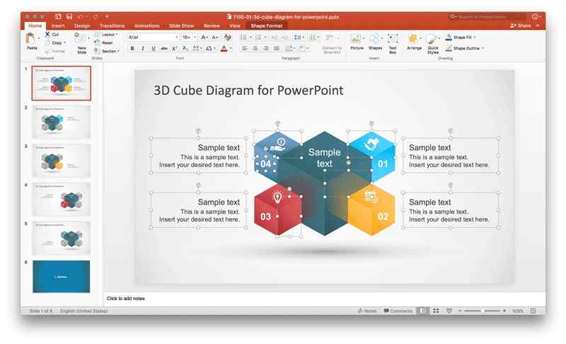The width and height of the screenshot is (566, 344).
Task: Open the font color dropdown arrow
Action: (231, 48)
